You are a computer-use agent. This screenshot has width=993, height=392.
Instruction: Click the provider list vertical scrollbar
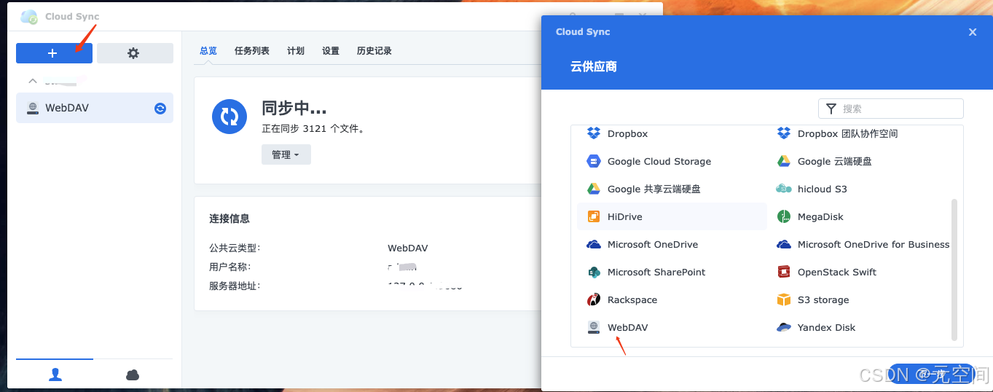pos(954,270)
